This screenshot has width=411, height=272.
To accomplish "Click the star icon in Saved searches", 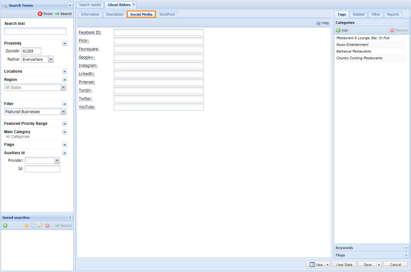I will (26, 226).
